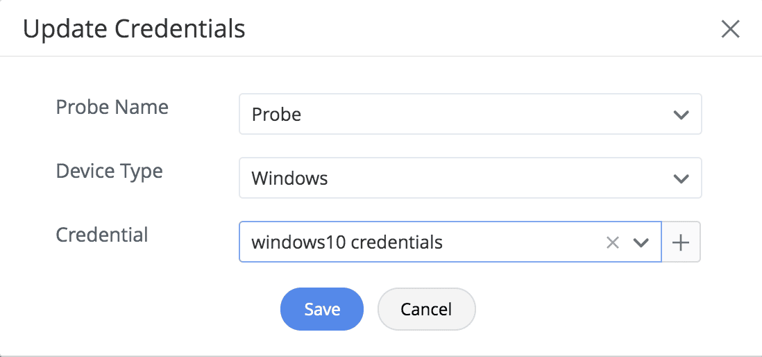Clear the selected windows10 credentials value
The height and width of the screenshot is (357, 762).
coord(612,242)
